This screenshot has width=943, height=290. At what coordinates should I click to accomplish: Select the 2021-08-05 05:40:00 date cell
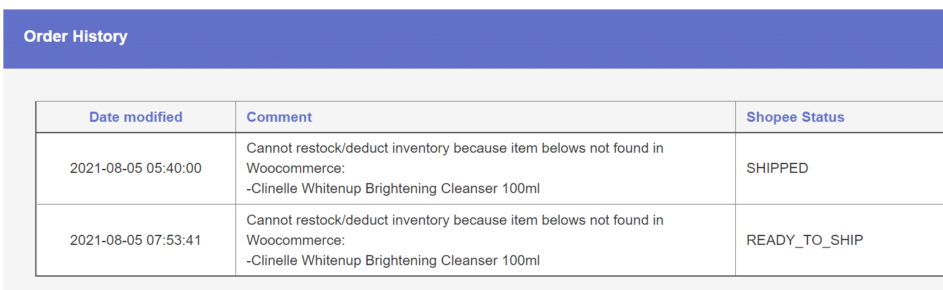(136, 168)
